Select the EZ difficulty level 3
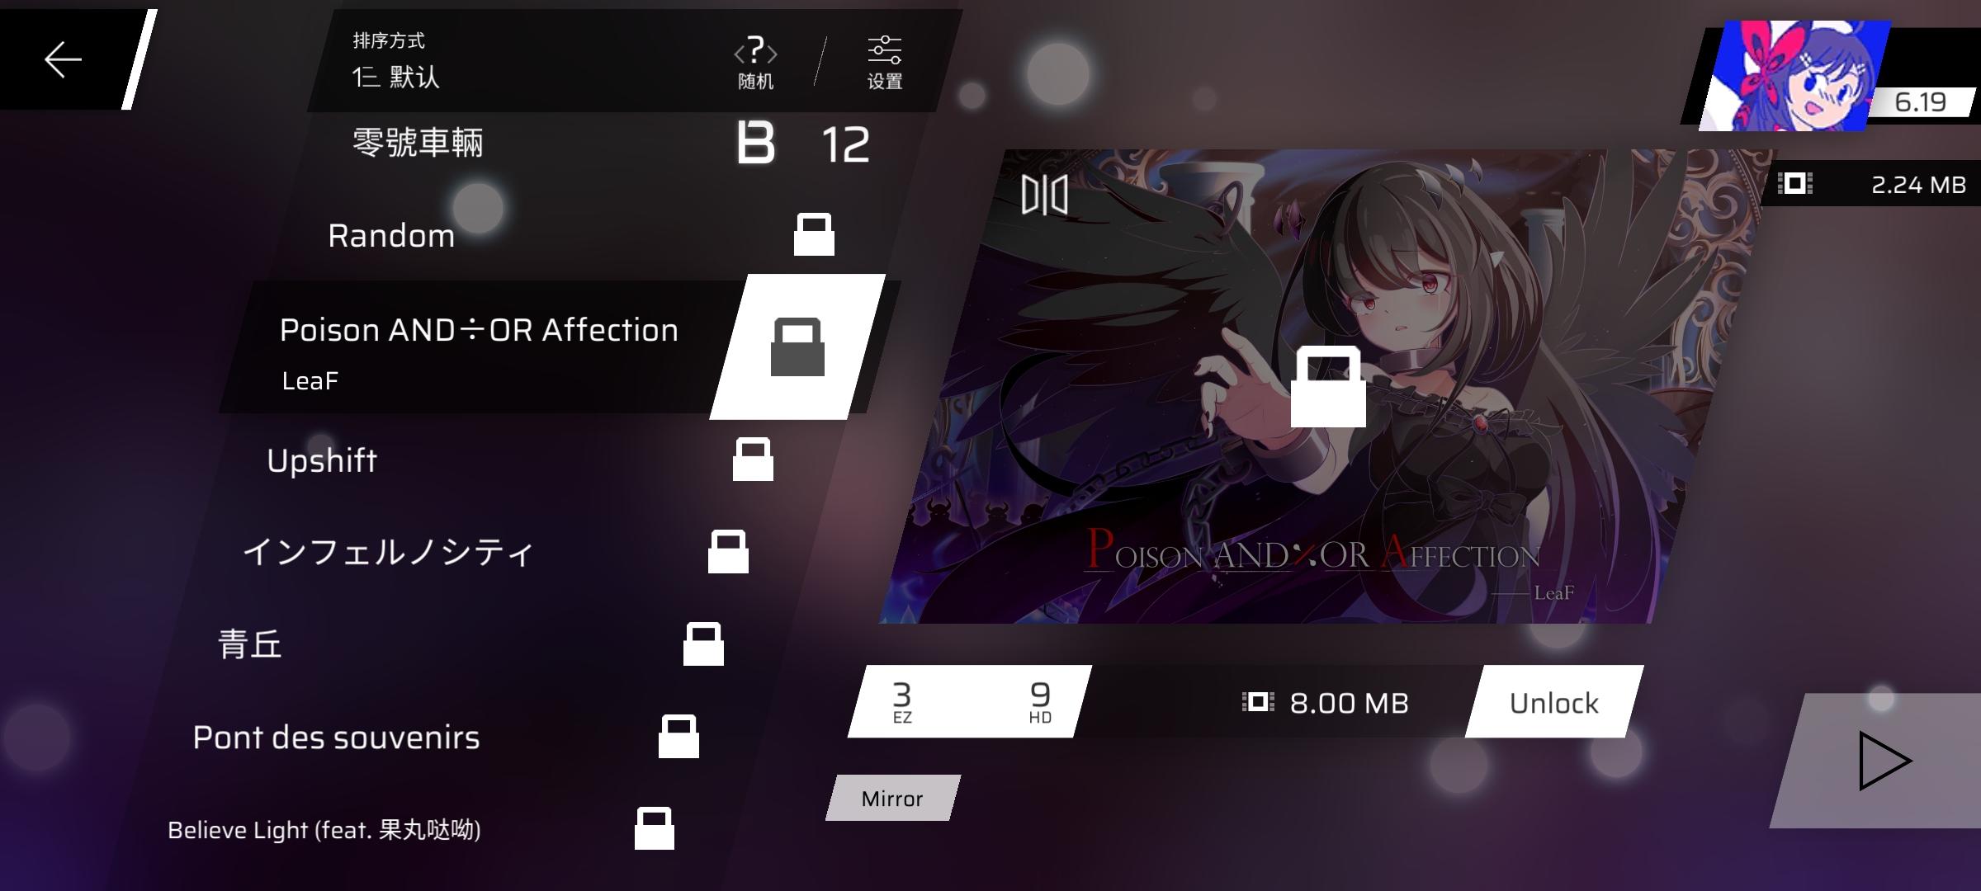 902,701
